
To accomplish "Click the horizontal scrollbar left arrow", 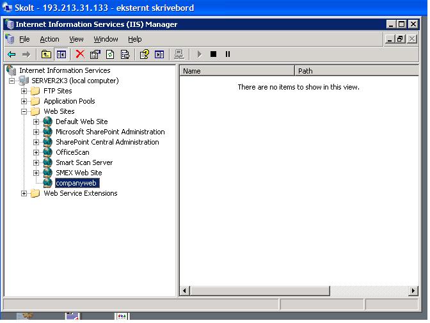I will pyautogui.click(x=184, y=290).
